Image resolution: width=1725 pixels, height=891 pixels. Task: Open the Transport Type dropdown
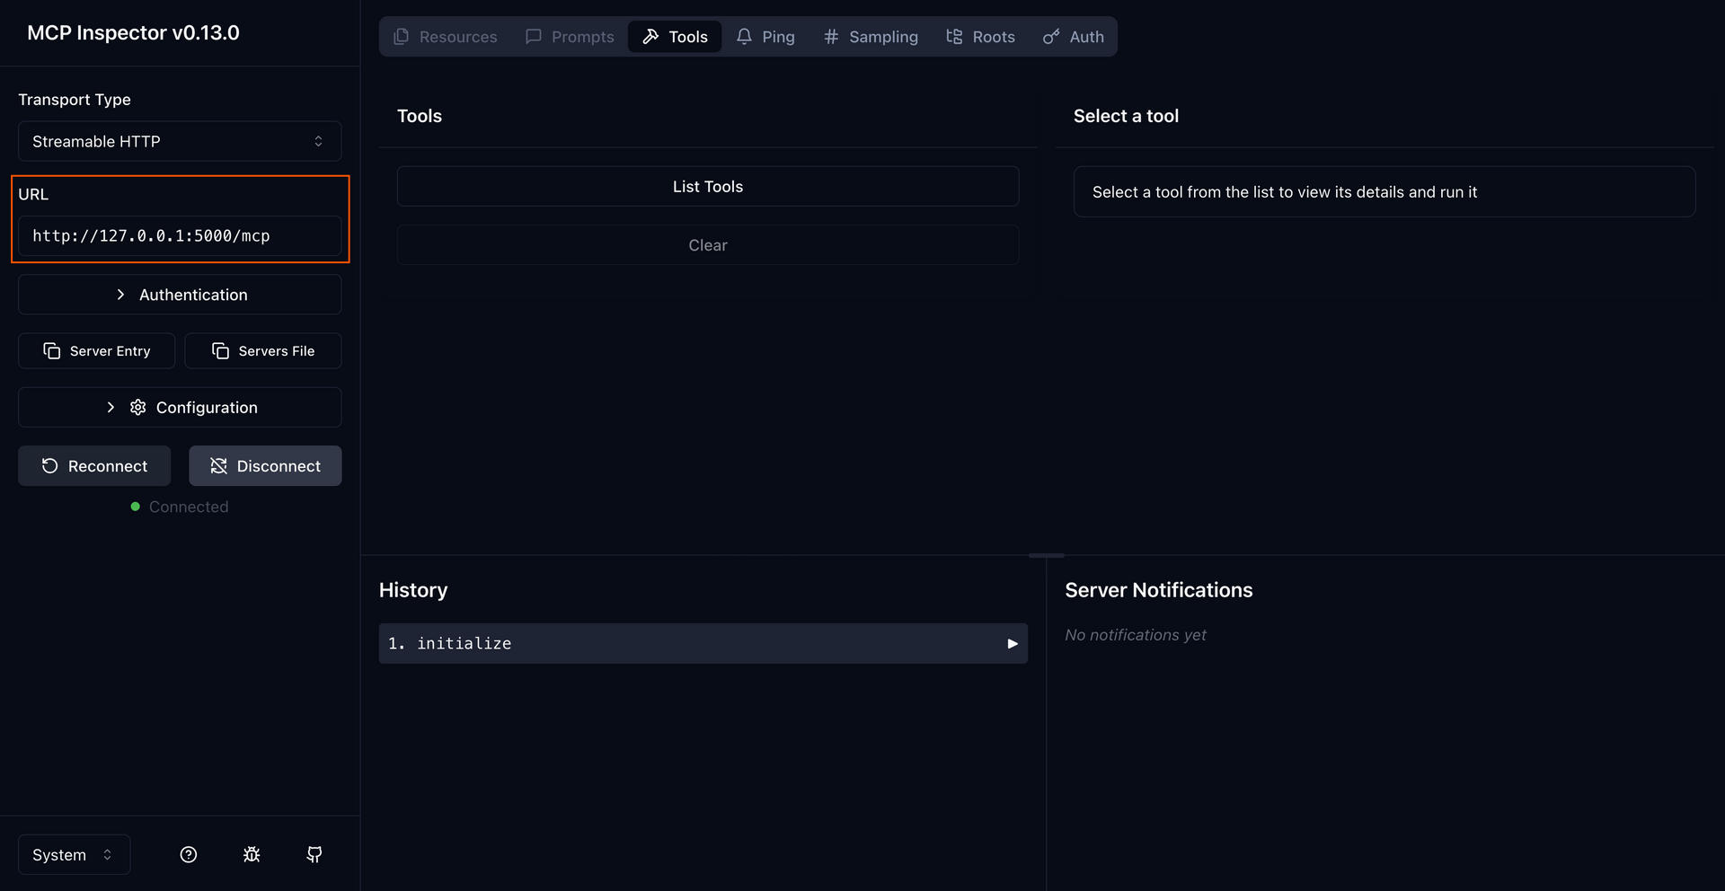click(x=179, y=141)
